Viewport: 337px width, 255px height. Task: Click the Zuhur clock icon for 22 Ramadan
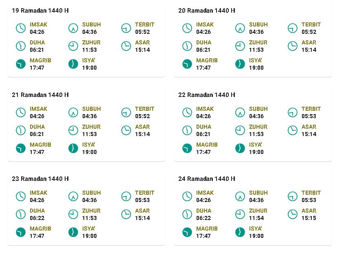coord(240,130)
